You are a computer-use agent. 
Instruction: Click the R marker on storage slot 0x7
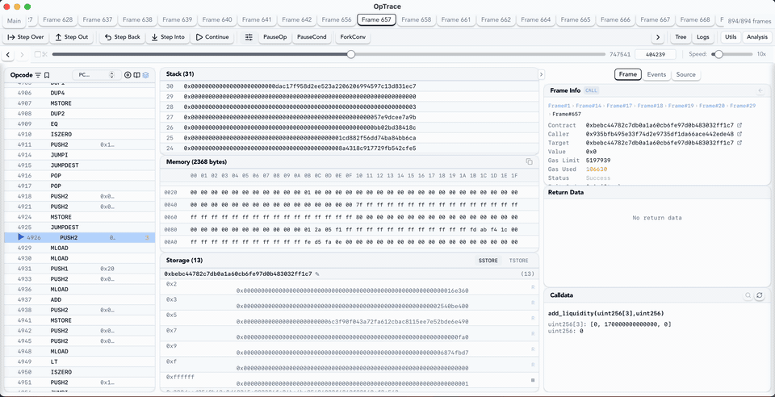pos(533,334)
